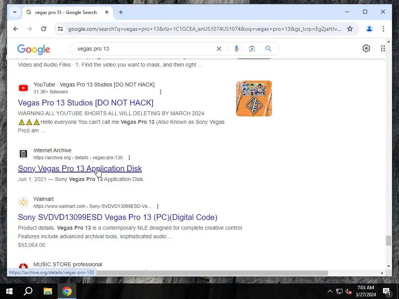Click the MUSIC STORE professional result name
This screenshot has height=299, width=399.
68,264
